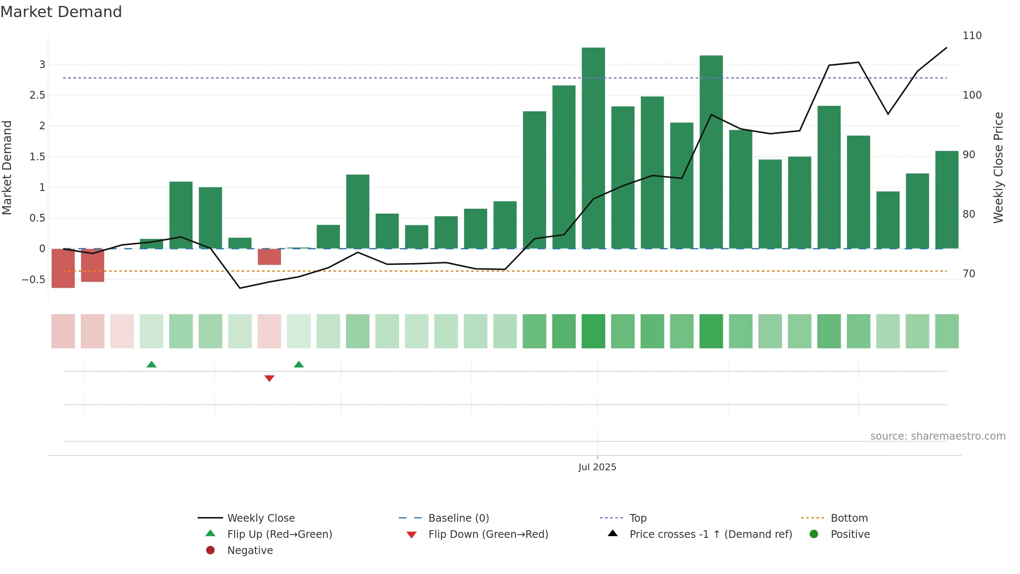Toggle the Positive legend entry
The height and width of the screenshot is (574, 1020).
pos(839,534)
